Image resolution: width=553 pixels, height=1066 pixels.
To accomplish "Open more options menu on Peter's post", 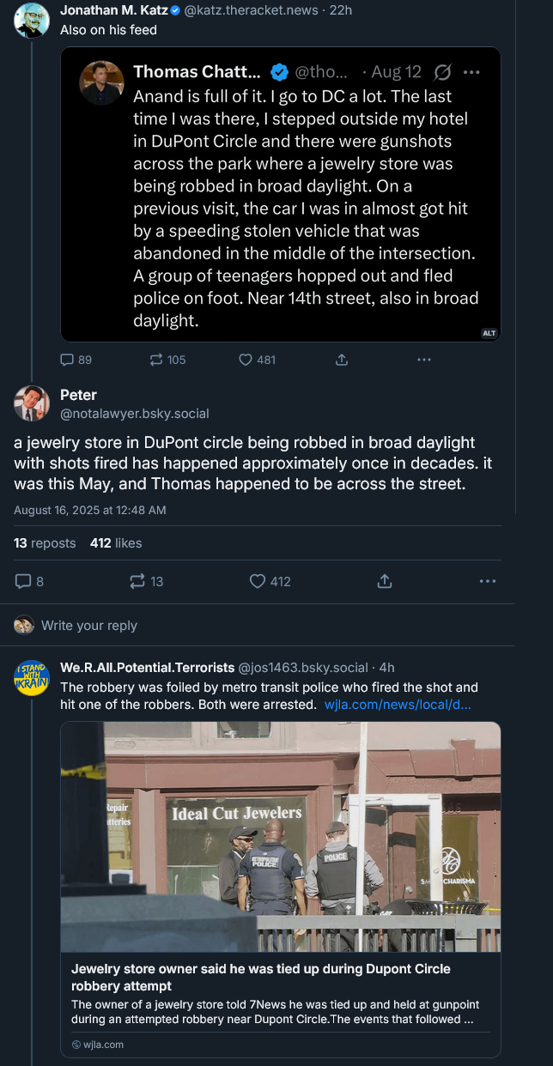I will pyautogui.click(x=488, y=581).
